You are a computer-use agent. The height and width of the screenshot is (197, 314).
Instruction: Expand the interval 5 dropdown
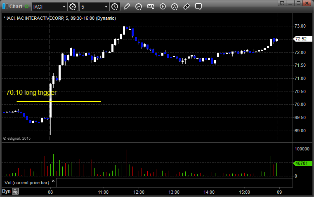point(106,7)
